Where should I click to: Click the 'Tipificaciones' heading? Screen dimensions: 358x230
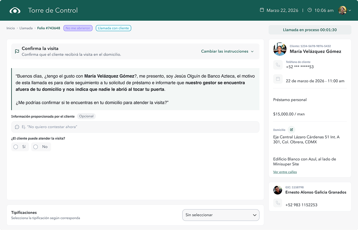[24, 212]
